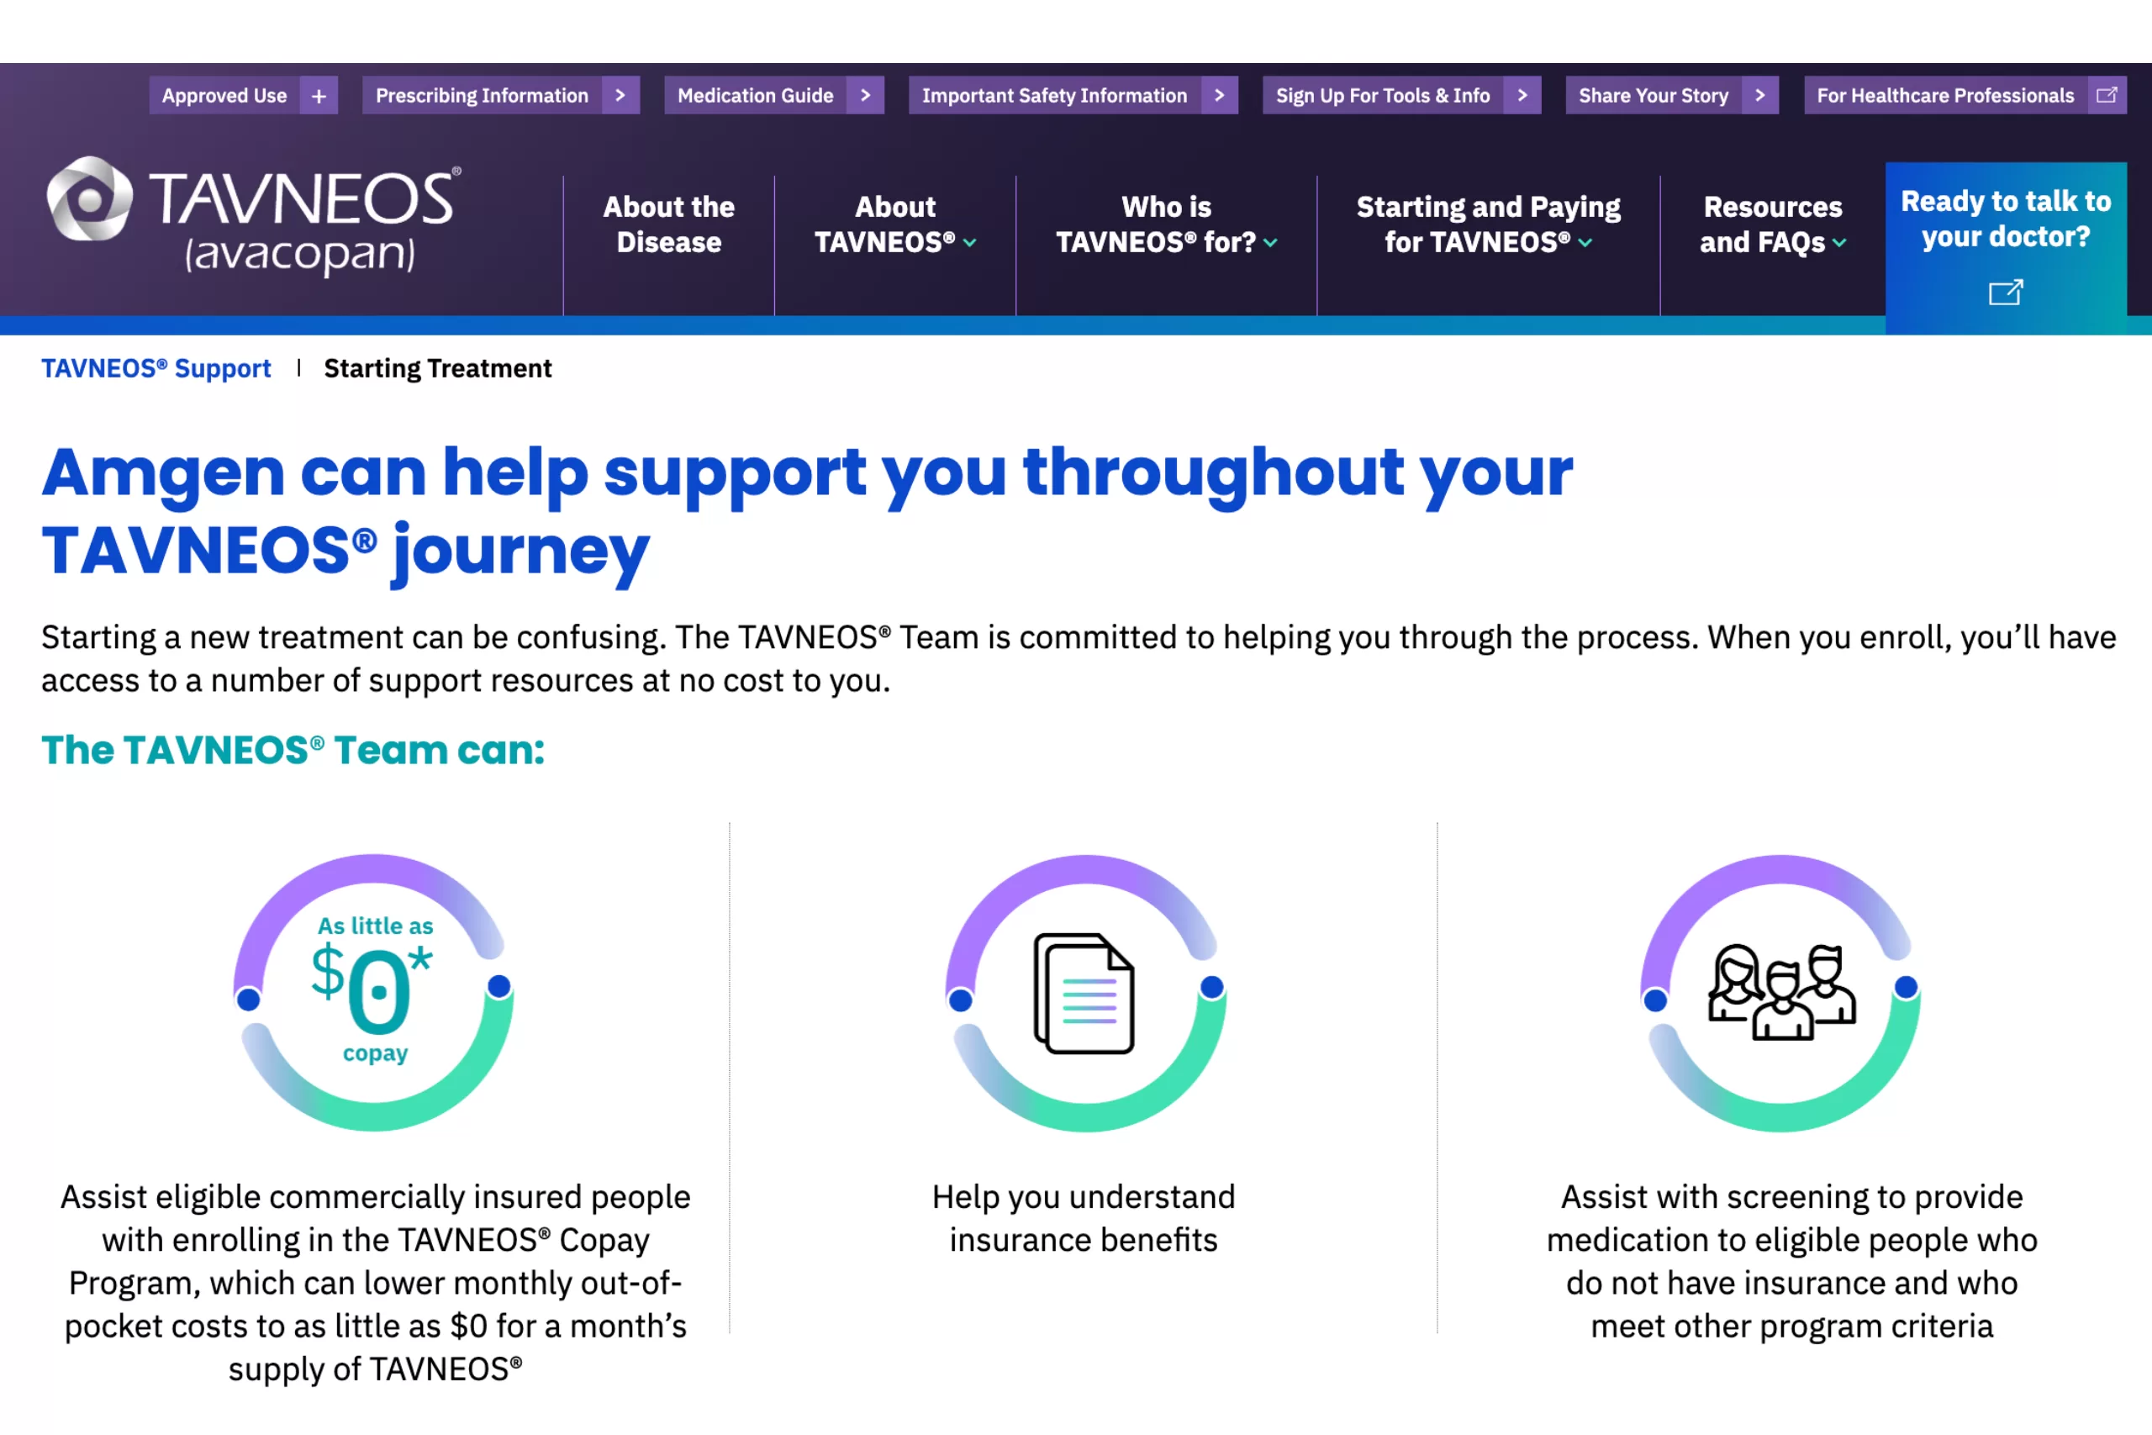This screenshot has height=1435, width=2152.
Task: Click the arrow icon next to Medication Guide
Action: tap(865, 95)
